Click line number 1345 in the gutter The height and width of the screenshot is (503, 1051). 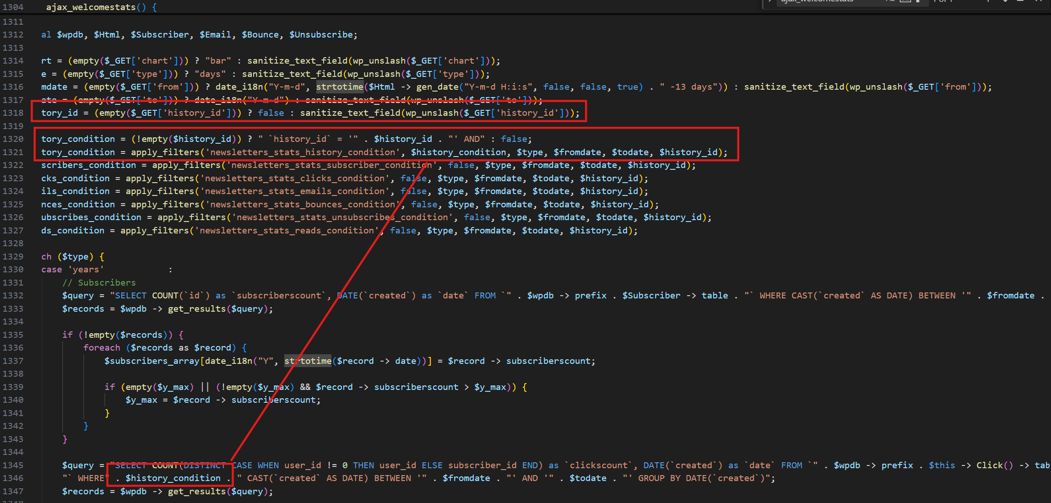tap(13, 465)
